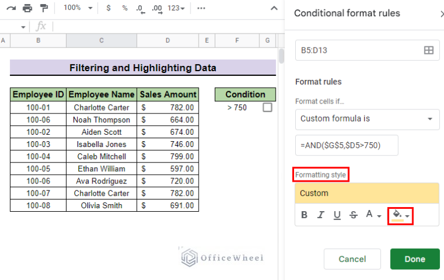Select column D header
Viewport: 444px width, 280px height.
pos(168,40)
